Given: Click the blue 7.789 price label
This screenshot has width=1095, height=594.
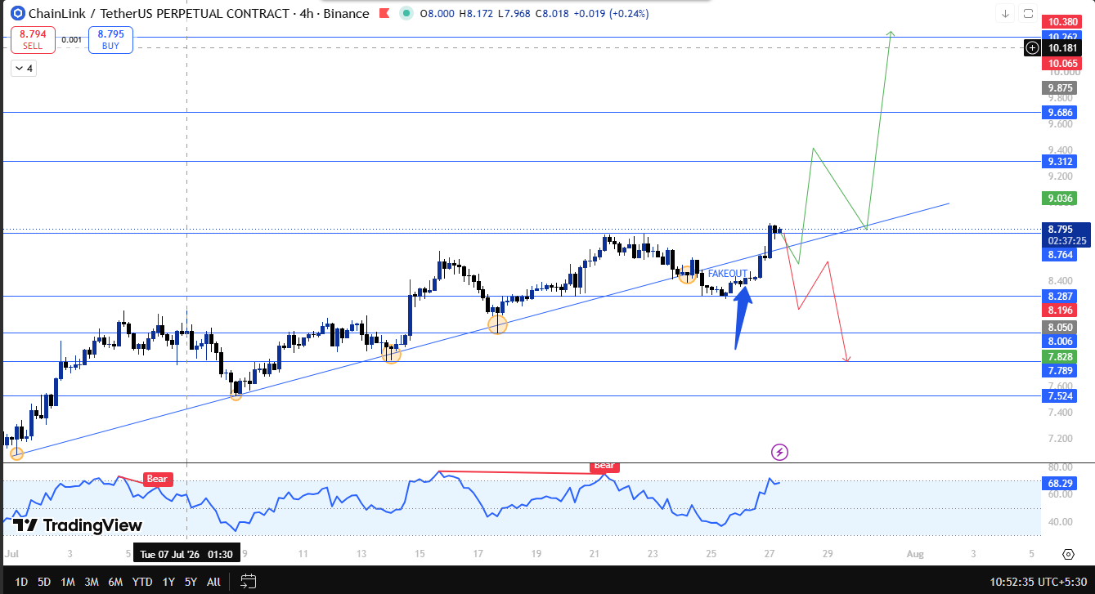Looking at the screenshot, I should pos(1061,371).
